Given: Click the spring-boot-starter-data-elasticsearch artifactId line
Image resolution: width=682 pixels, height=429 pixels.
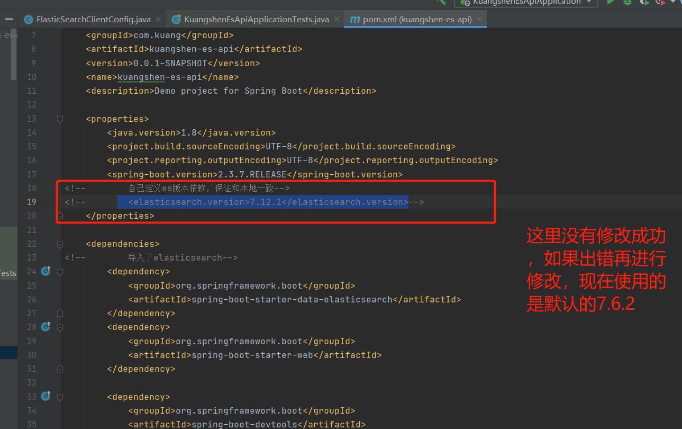Looking at the screenshot, I should pyautogui.click(x=294, y=299).
